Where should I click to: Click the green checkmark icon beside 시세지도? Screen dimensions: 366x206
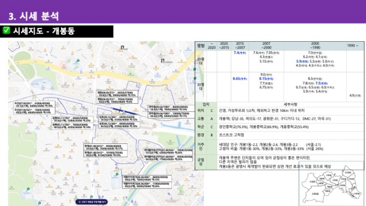(6, 30)
